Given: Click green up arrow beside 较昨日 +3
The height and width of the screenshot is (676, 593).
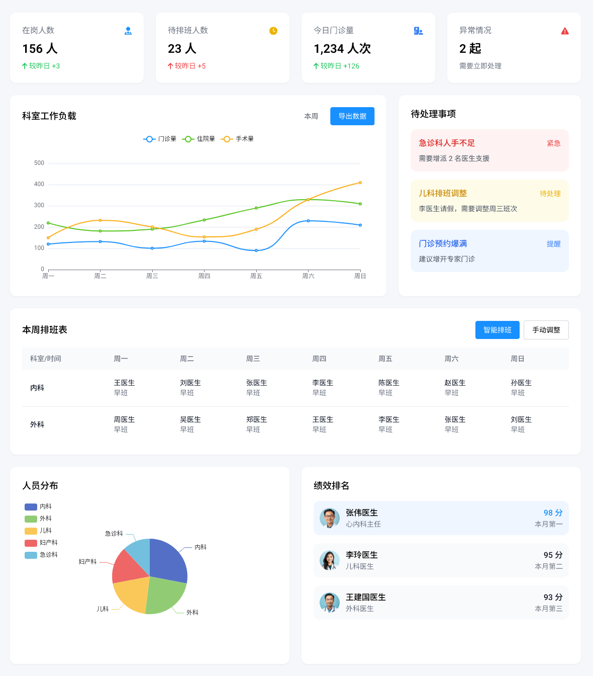Looking at the screenshot, I should (25, 66).
